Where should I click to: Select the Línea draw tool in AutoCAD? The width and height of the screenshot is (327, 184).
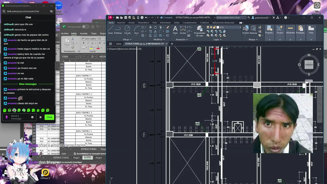110,30
